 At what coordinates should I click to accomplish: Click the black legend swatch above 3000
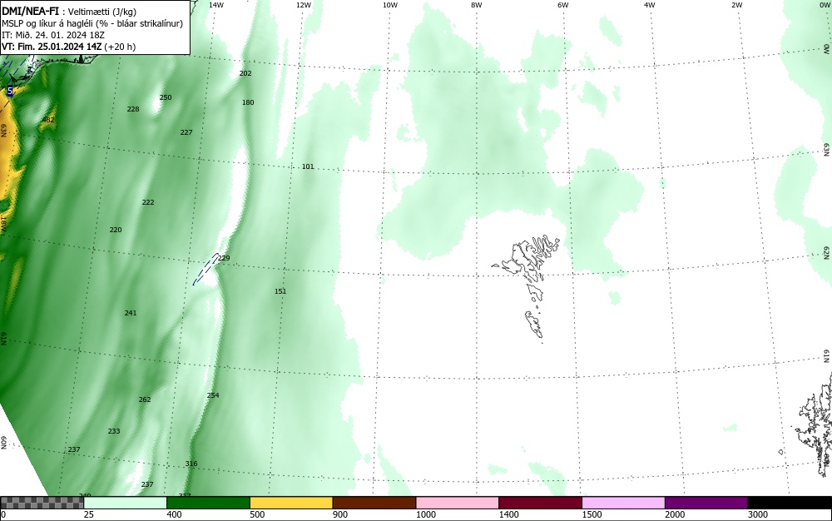[x=790, y=503]
